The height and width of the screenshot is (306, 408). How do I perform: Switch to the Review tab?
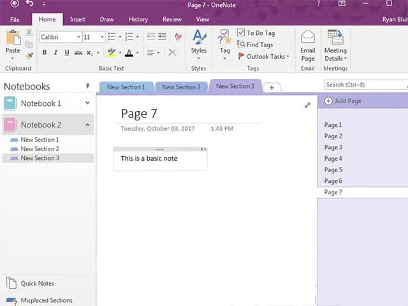tap(172, 20)
